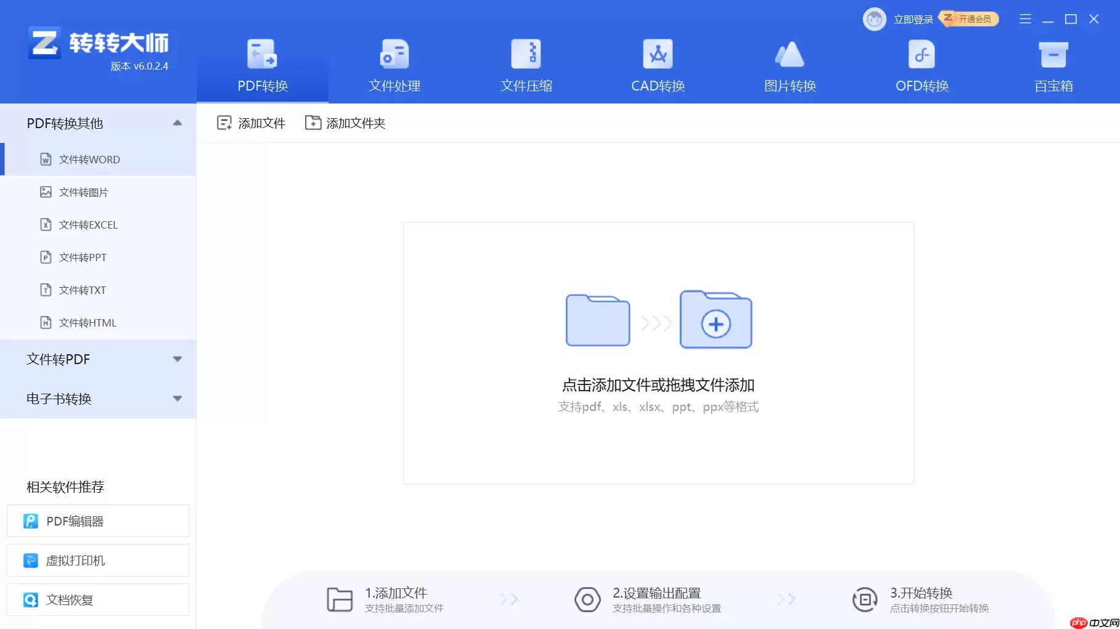Open the 虚拟打印机 virtual printer

point(97,560)
